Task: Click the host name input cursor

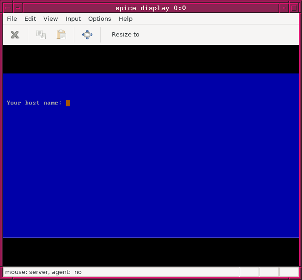Action: pos(68,103)
